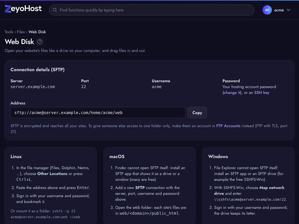299x224 pixels.
Task: Click the sftp address field
Action: (98, 113)
